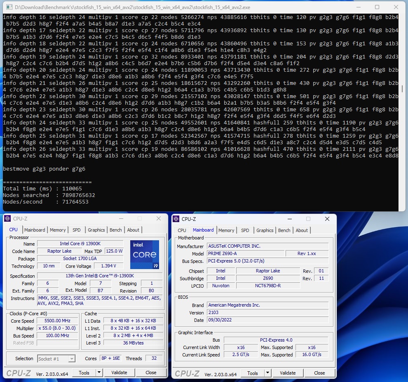The image size is (408, 382).
Task: Click the Max TDP value '125.0 W'
Action: coord(114,251)
